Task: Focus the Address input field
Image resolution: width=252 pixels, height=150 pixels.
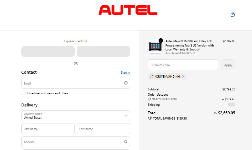Action: click(76, 142)
